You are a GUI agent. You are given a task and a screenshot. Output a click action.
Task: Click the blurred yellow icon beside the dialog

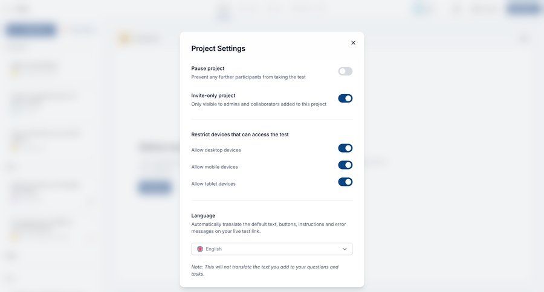tap(125, 39)
